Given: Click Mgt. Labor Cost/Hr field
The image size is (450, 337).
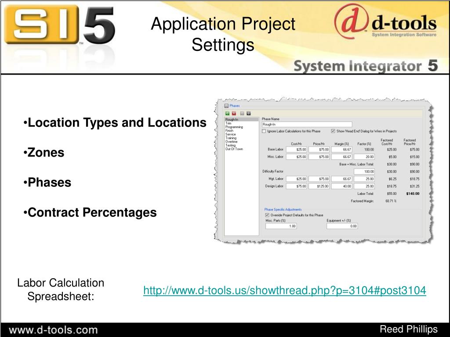Looking at the screenshot, I should pyautogui.click(x=297, y=179).
